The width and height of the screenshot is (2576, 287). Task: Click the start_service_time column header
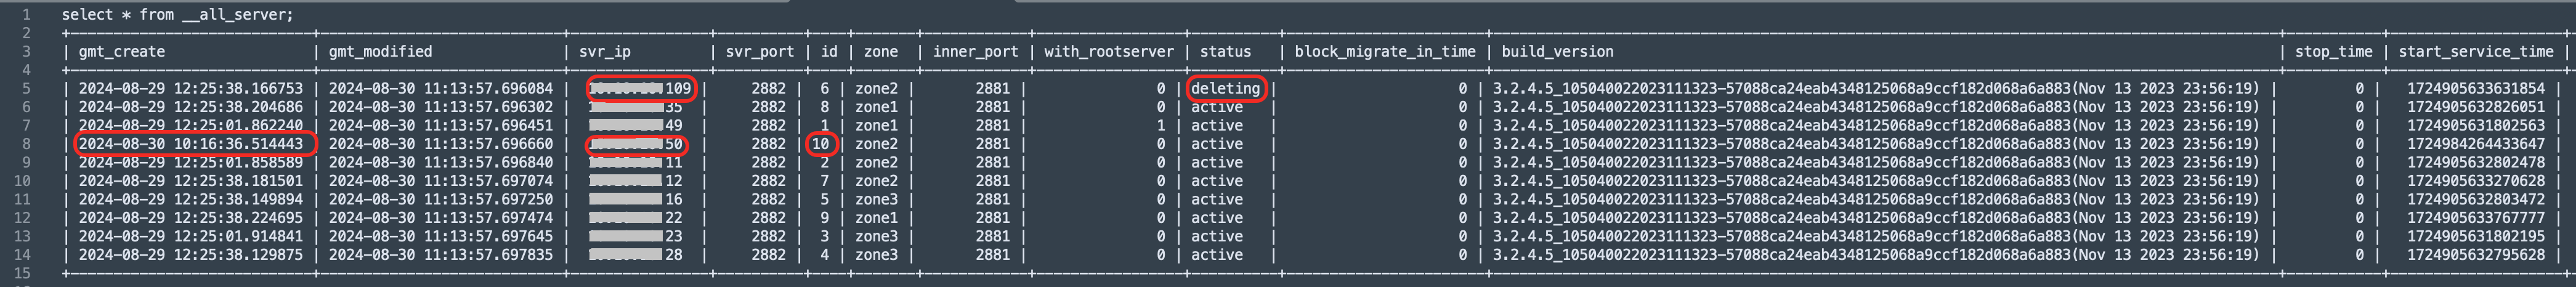tap(2475, 52)
